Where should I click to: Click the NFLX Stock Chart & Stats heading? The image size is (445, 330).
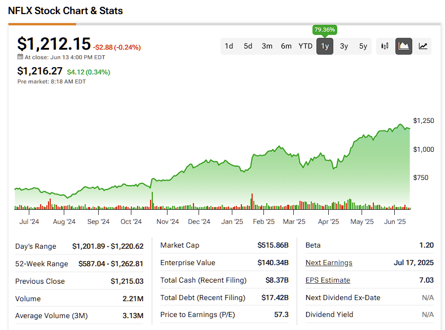pos(65,11)
